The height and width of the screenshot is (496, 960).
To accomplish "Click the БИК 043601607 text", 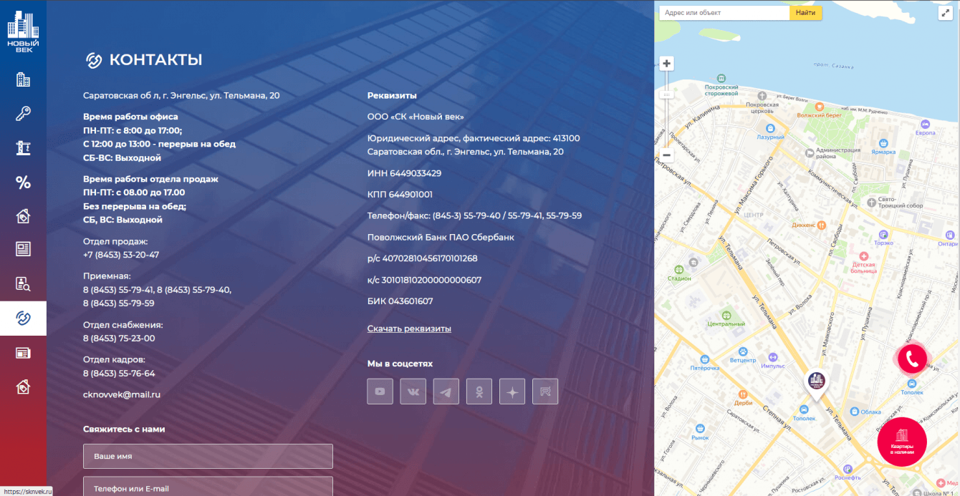I will [400, 301].
